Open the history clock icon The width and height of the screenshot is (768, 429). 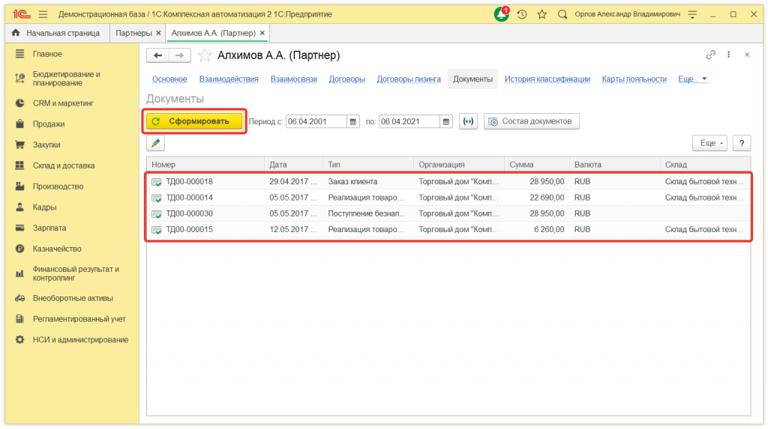click(x=522, y=14)
